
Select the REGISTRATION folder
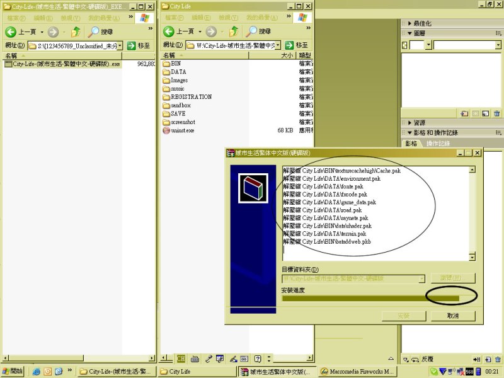coord(187,97)
